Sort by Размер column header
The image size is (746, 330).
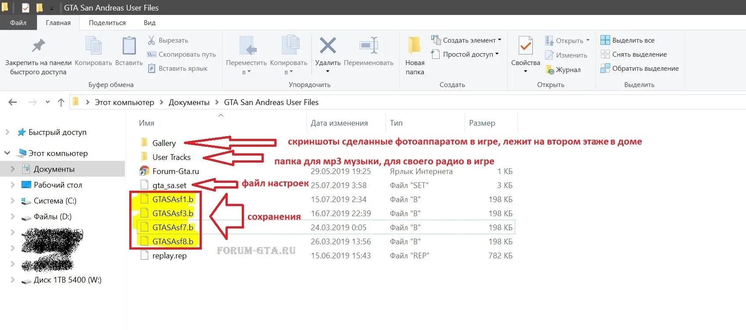[x=482, y=123]
